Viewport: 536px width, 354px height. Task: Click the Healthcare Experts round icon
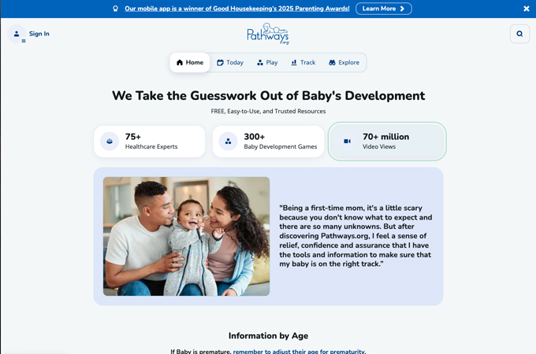(x=110, y=141)
